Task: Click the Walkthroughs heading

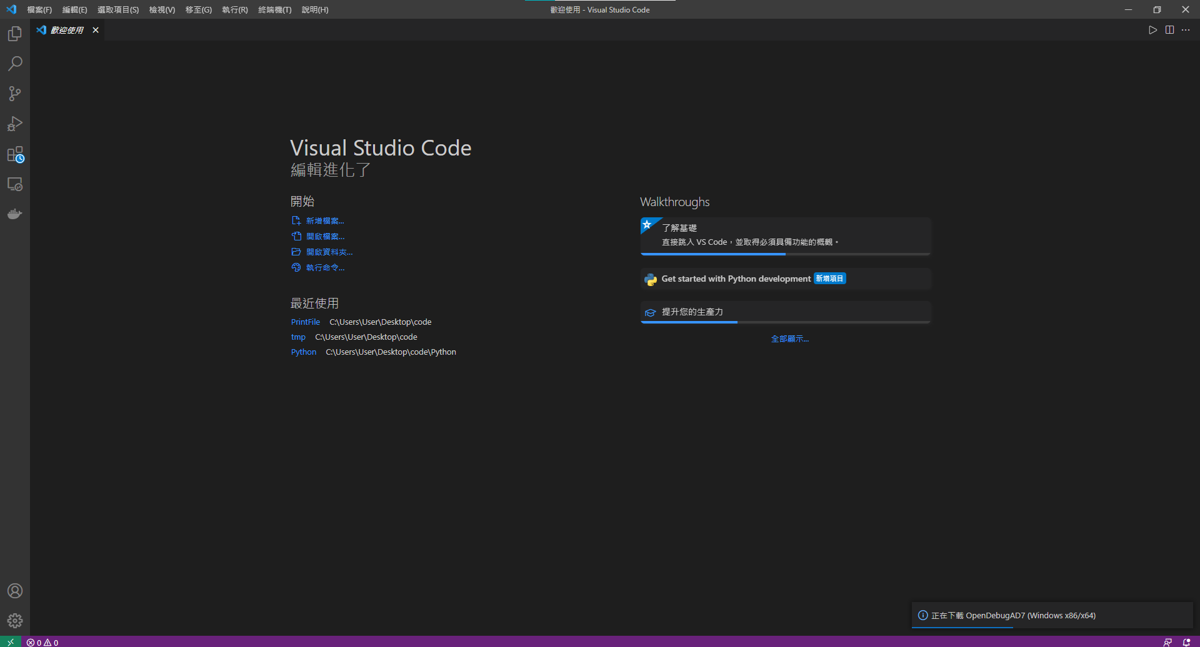Action: click(x=675, y=202)
